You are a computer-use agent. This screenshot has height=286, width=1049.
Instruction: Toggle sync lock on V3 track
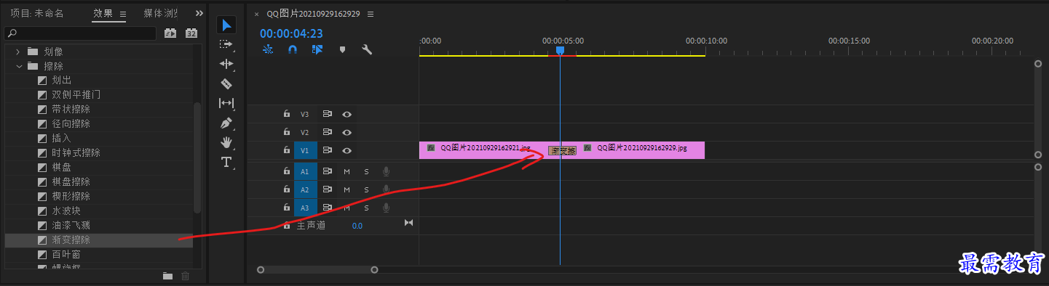coord(328,114)
